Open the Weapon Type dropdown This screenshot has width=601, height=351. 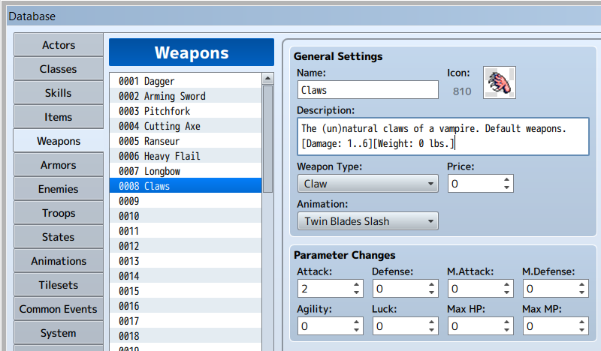368,184
